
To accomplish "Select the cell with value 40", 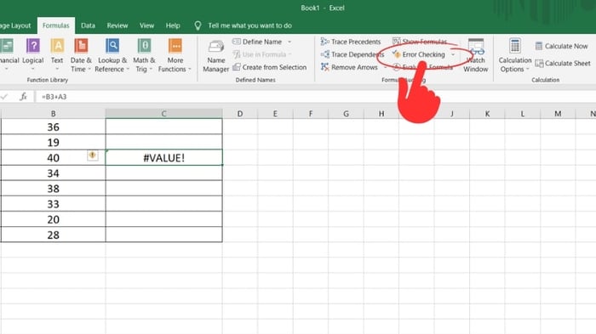I will tap(53, 157).
